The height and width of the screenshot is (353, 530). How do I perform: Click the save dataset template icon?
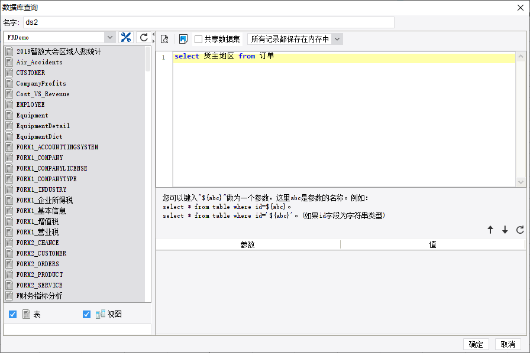coord(183,39)
